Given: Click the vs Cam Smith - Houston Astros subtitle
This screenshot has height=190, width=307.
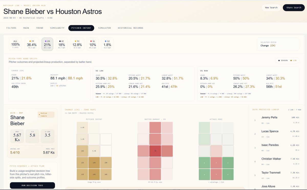Looking at the screenshot, I should [79, 113].
